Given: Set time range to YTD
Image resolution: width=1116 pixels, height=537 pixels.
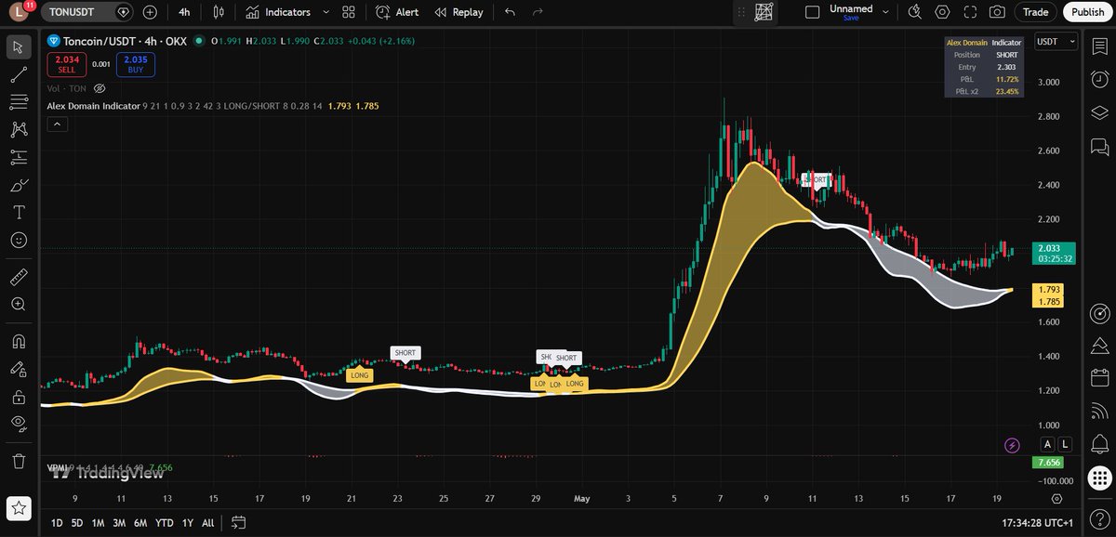Looking at the screenshot, I should (x=165, y=522).
